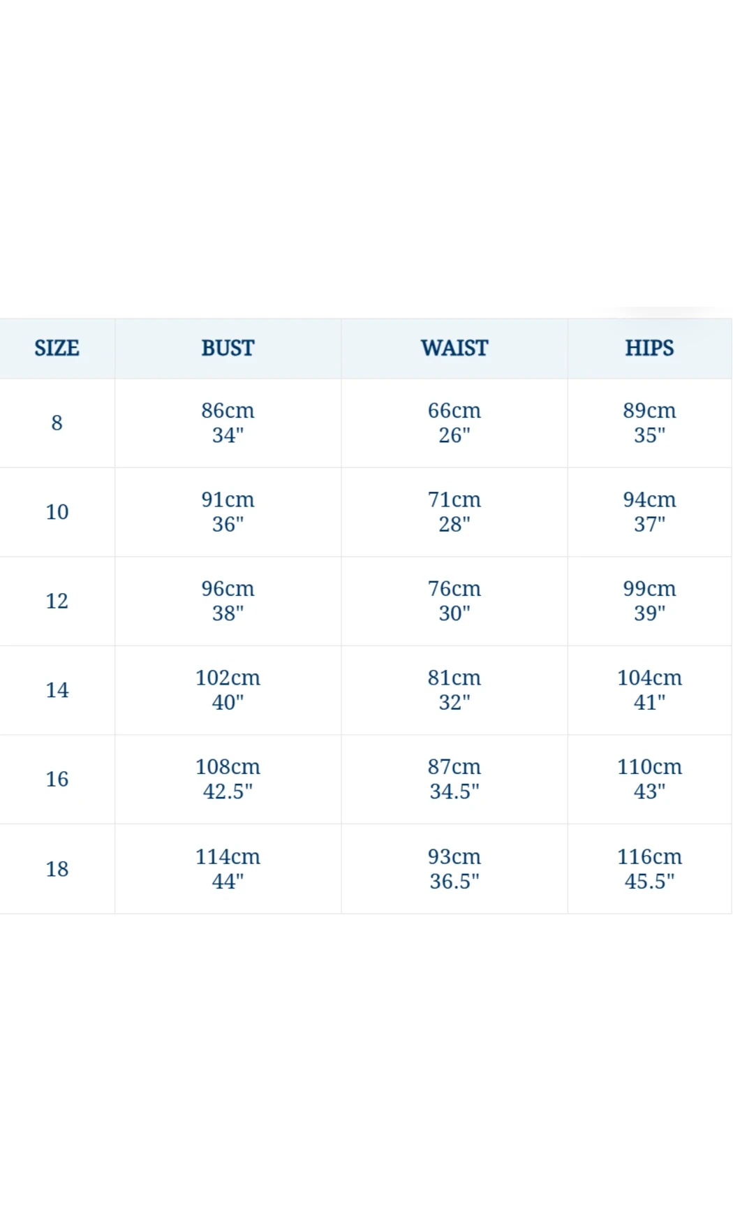Select the size 8 row label
This screenshot has width=733, height=1226.
tap(57, 423)
